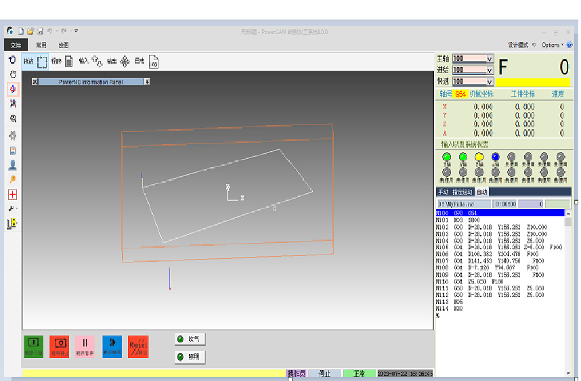Close the PowerNC Information Panel

click(x=35, y=82)
